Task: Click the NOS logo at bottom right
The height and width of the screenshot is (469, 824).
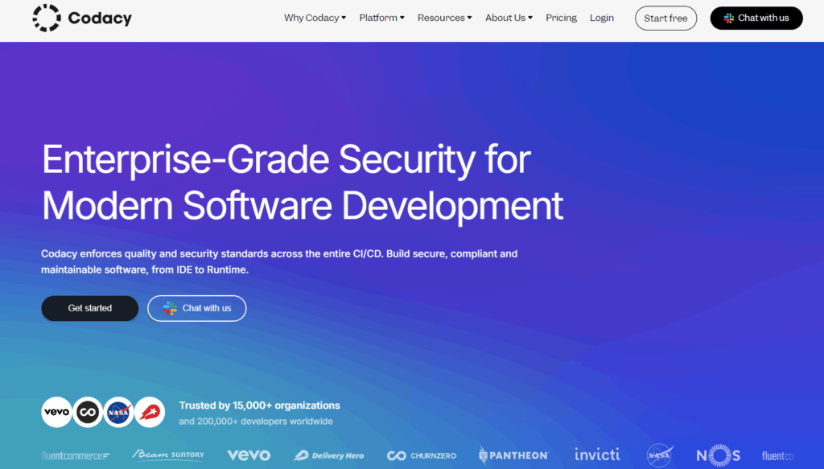Action: [x=718, y=455]
